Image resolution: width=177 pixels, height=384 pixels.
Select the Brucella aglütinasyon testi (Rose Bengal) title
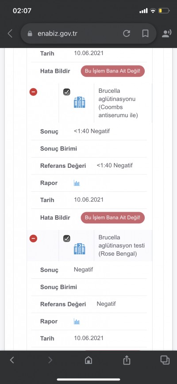pyautogui.click(x=122, y=245)
